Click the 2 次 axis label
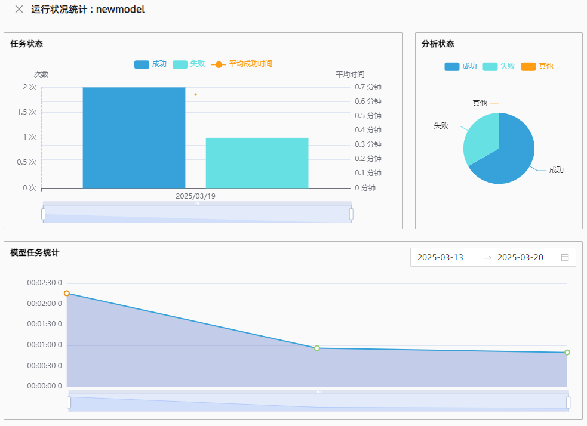The width and height of the screenshot is (587, 426). point(30,87)
